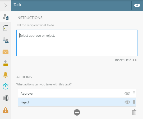Open the Recipients tab with two people
Viewport: 143px width, 119px height.
(6, 40)
